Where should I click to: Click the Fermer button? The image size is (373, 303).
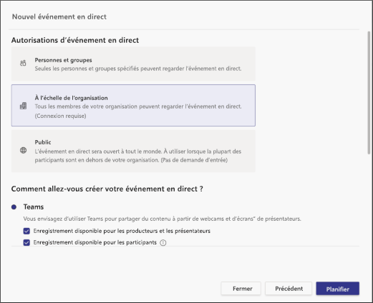pyautogui.click(x=241, y=289)
